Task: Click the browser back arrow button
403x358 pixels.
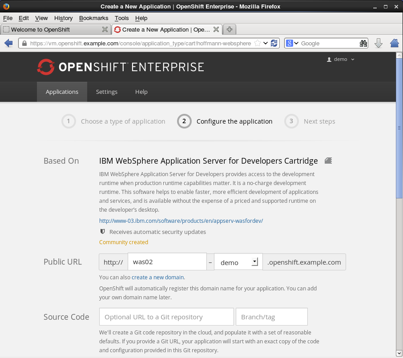Action: pos(8,43)
